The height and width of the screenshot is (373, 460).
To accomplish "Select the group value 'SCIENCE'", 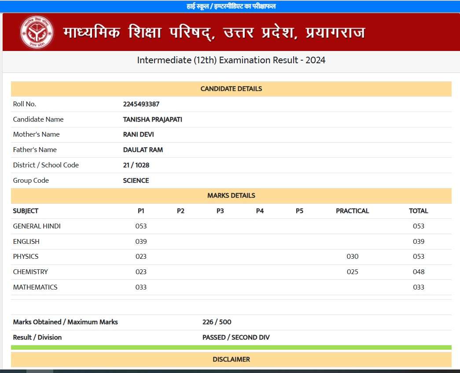I will (x=136, y=181).
